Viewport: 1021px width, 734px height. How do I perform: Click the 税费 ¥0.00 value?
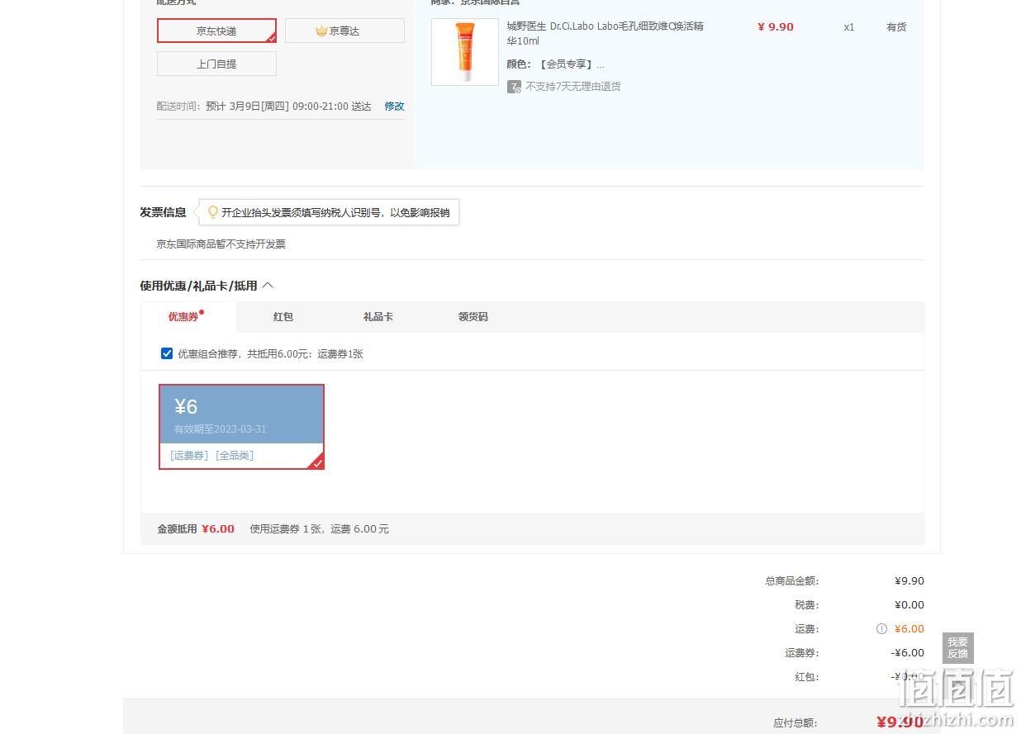point(909,605)
